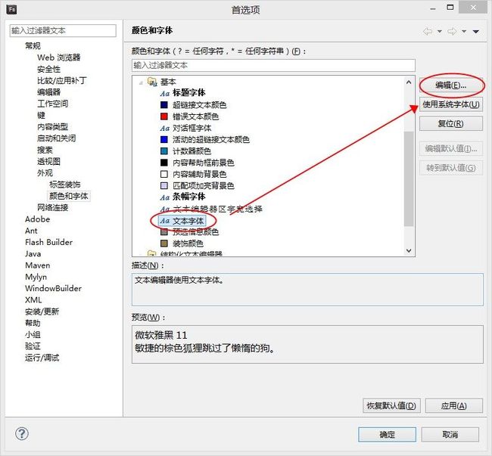Open 键 preferences page
Screen dimensions: 492x456
coord(41,115)
